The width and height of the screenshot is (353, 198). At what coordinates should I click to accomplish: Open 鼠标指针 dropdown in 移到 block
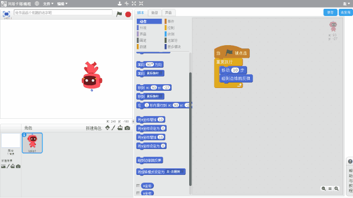click(154, 96)
